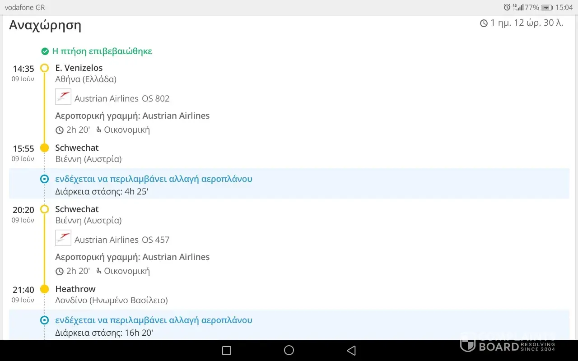Viewport: 578px width, 361px height.
Task: Tap the clock icon for OS 457 duration
Action: (x=60, y=271)
